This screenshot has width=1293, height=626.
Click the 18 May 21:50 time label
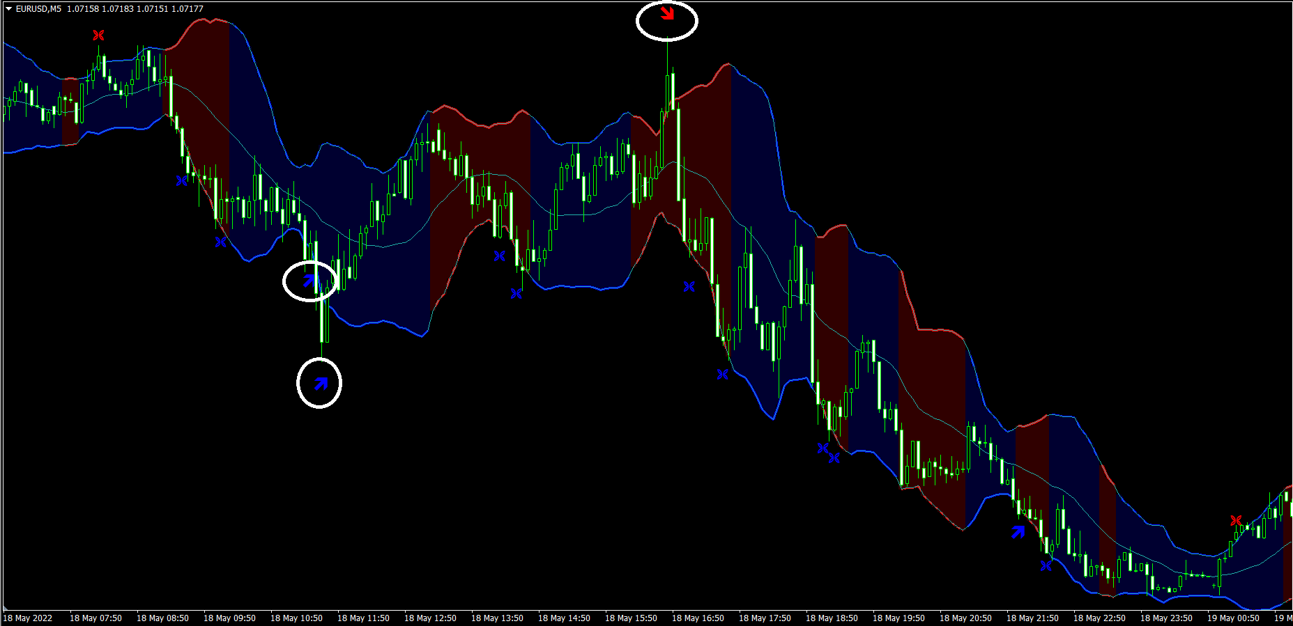[x=1032, y=618]
